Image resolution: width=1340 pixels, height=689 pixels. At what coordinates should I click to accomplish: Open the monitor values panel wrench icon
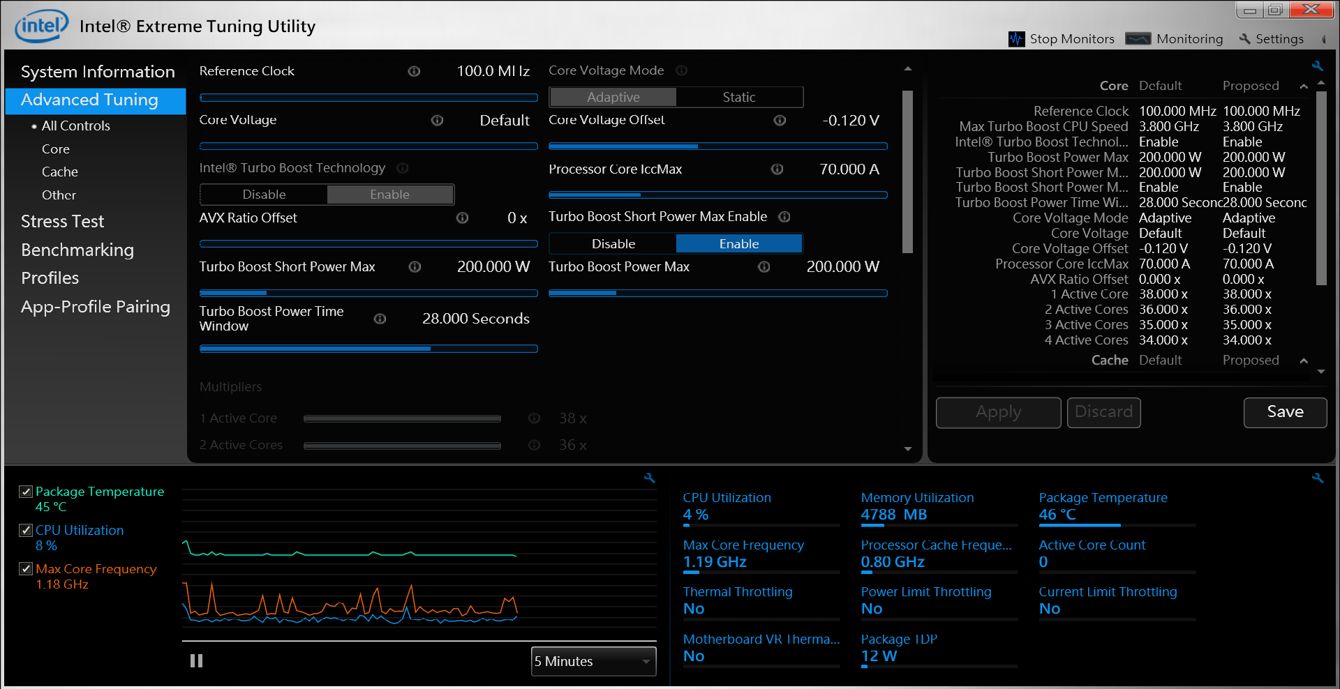[1318, 478]
